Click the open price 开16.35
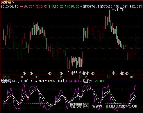The width and height of the screenshot is (143, 113). point(26,6)
